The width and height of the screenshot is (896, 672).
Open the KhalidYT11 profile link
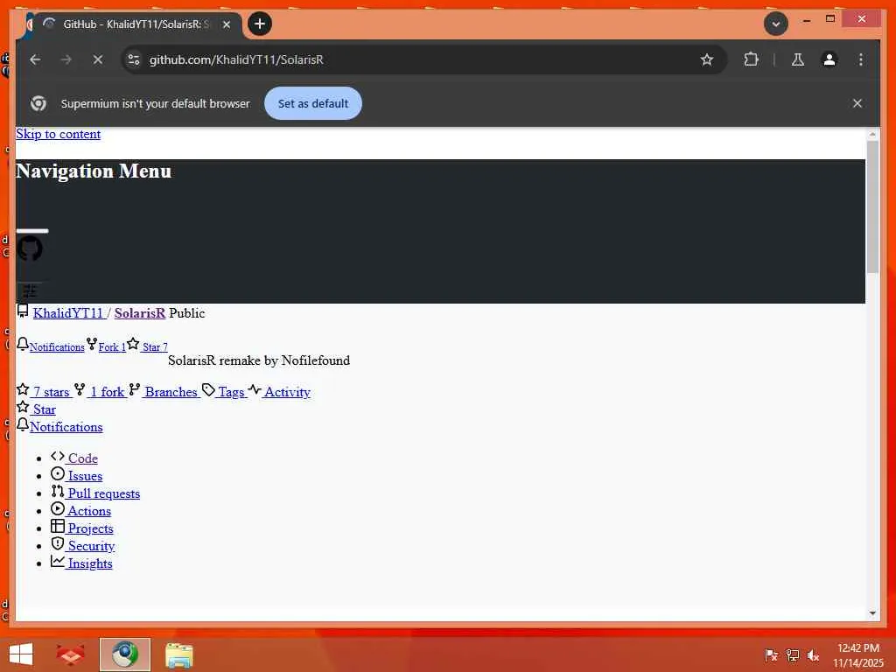click(x=68, y=313)
